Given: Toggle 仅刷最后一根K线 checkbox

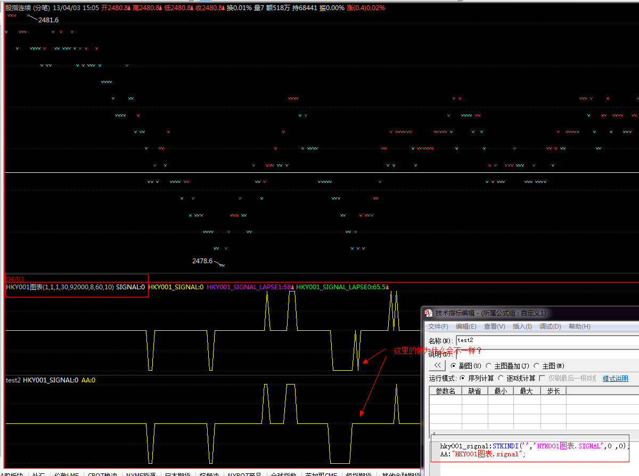Looking at the screenshot, I should pos(542,378).
